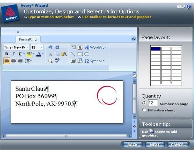Screen dimensions: 194x150
Task: Click the BACK button
Action: (132, 145)
